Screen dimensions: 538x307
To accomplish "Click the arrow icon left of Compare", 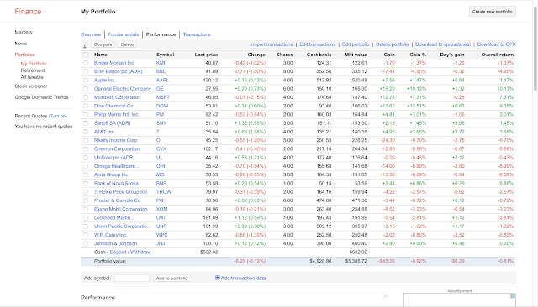I will point(86,44).
